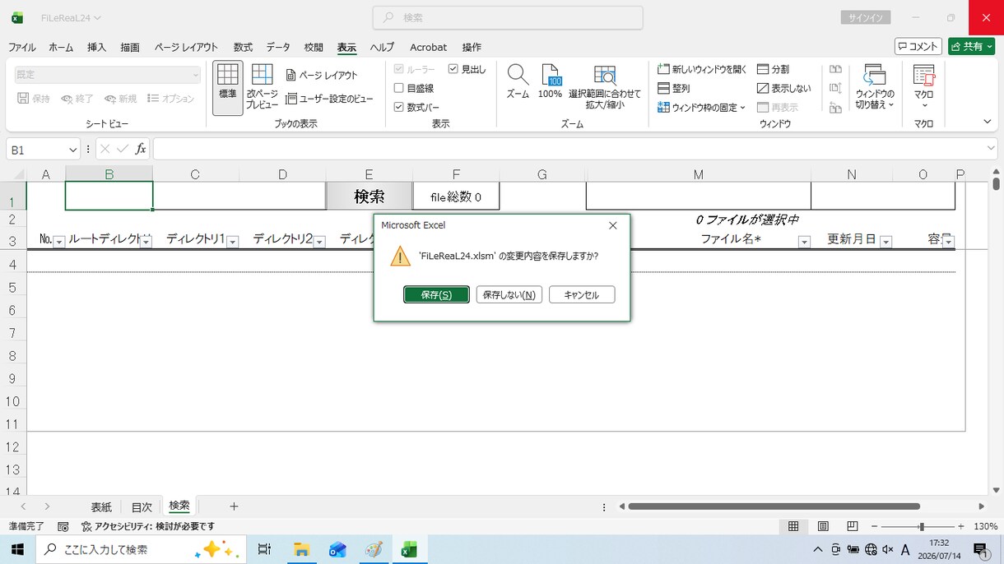Click the zoom-out minus button
This screenshot has height=564, width=1004.
click(875, 526)
